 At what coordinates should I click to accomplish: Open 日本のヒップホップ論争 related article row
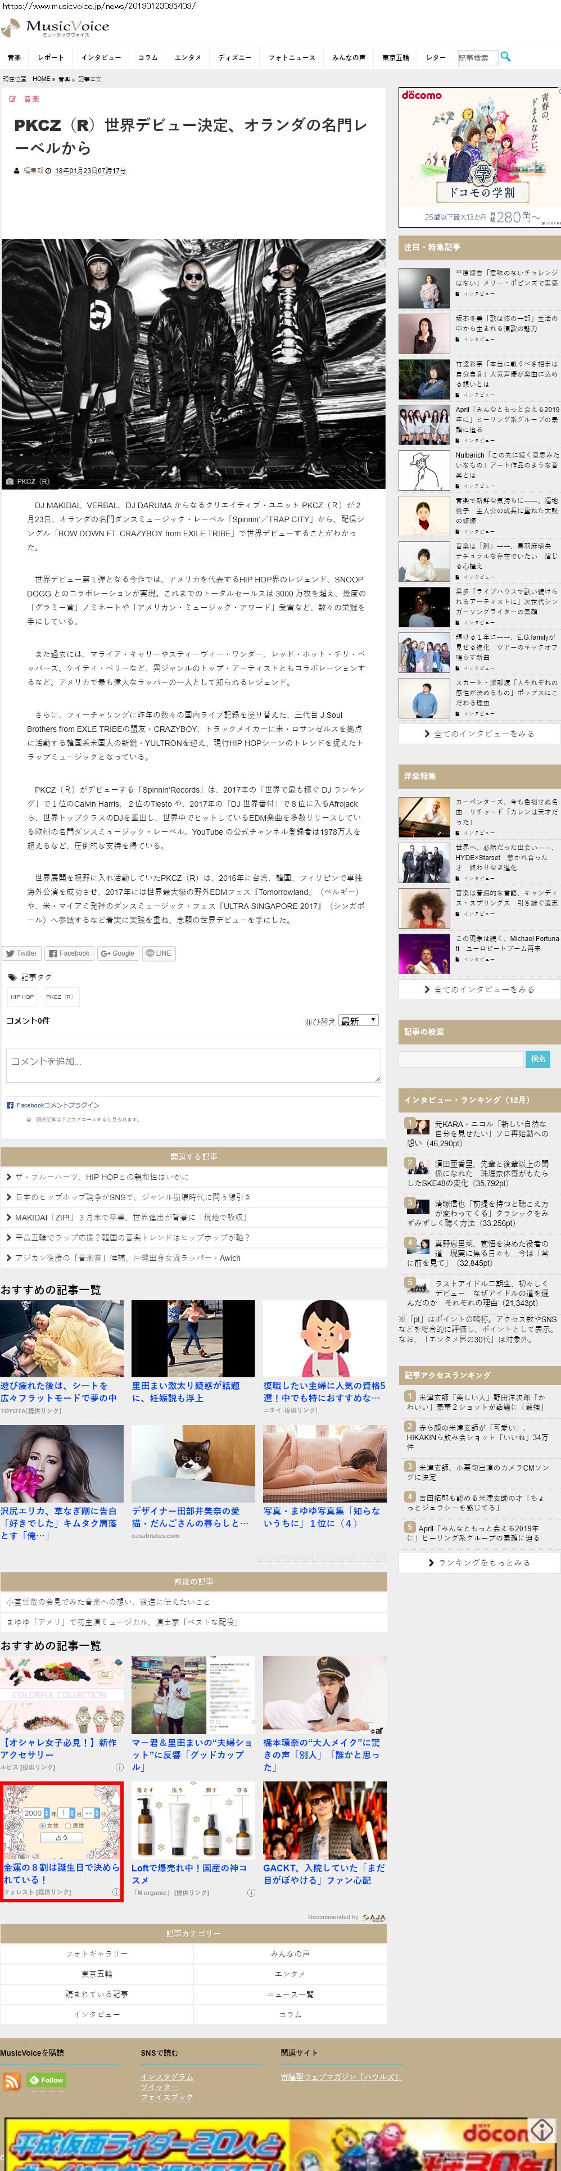[194, 1197]
